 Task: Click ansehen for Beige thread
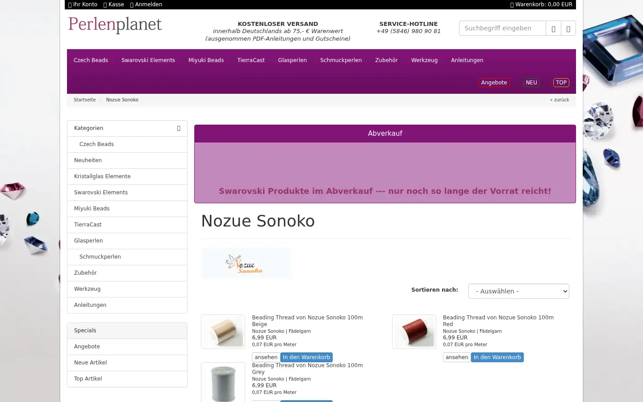(x=266, y=357)
